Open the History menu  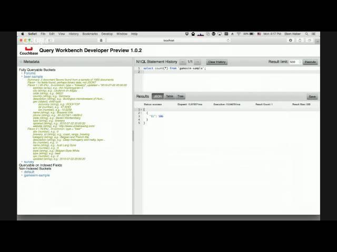pos(74,34)
